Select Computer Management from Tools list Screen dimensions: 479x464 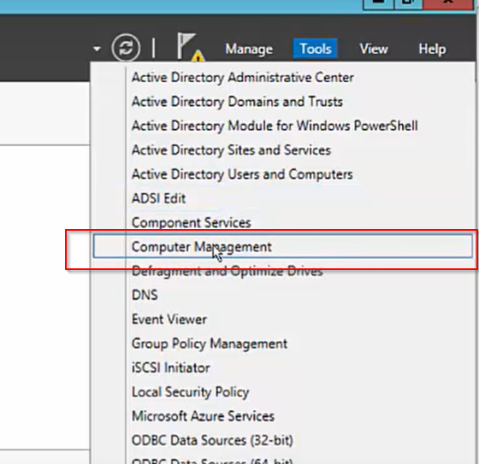[283, 246]
